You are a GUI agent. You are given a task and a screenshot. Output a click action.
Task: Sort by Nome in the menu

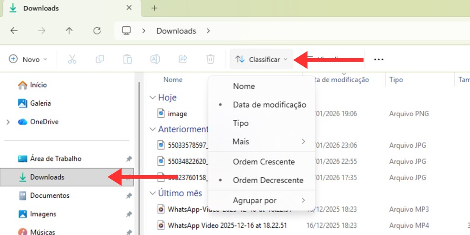pos(262,86)
